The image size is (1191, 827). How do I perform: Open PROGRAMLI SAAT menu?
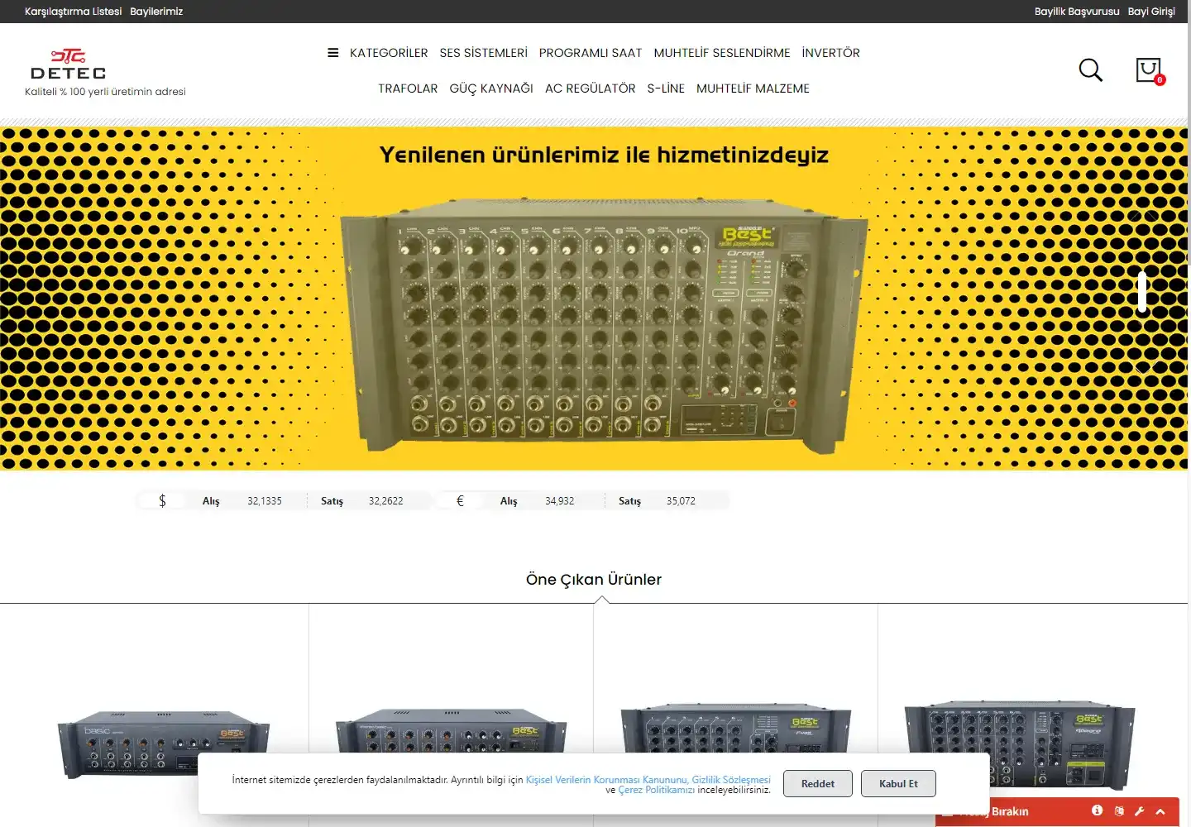tap(591, 53)
